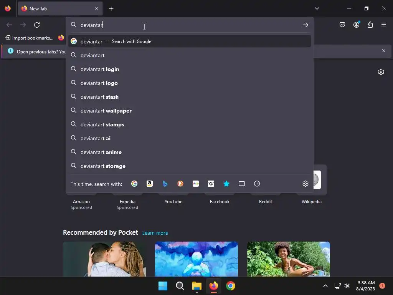Open the Facebook shortcut
The image size is (393, 295).
point(220,202)
